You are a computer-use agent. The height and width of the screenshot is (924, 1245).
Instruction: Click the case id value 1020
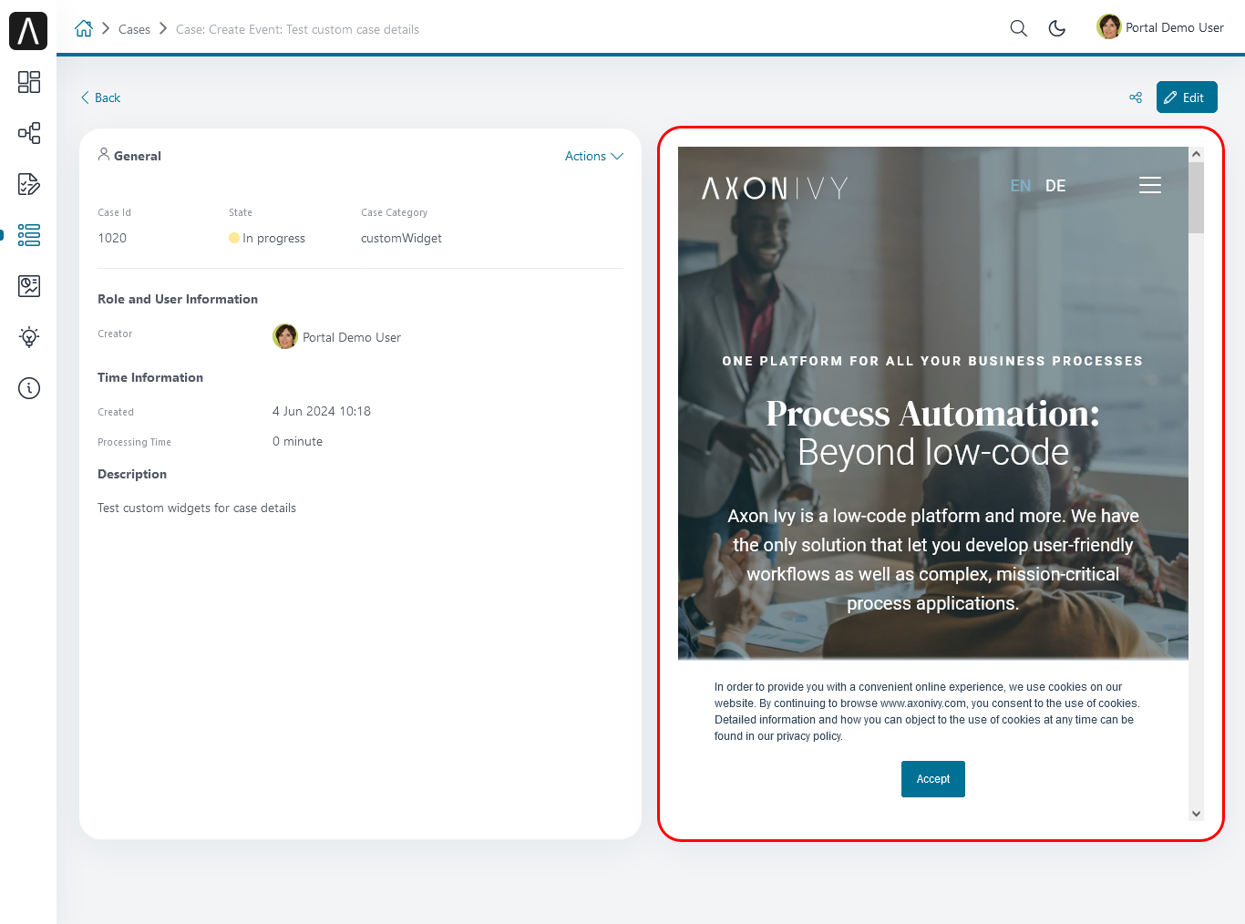coord(112,238)
